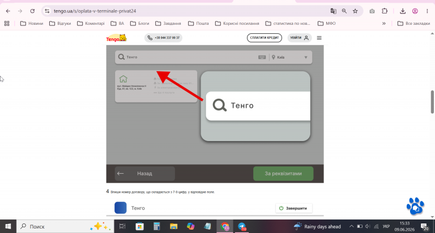Open the Завдання bookmark folder
The image size is (435, 233).
tap(168, 24)
